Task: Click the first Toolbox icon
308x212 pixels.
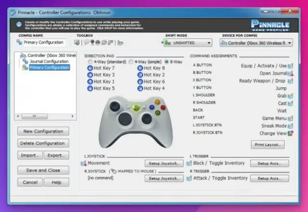Action: pos(77,43)
